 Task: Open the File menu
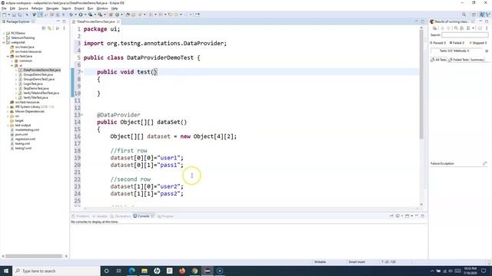pos(4,8)
